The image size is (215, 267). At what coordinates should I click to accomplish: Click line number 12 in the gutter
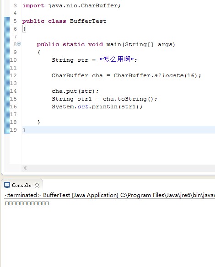point(13,75)
